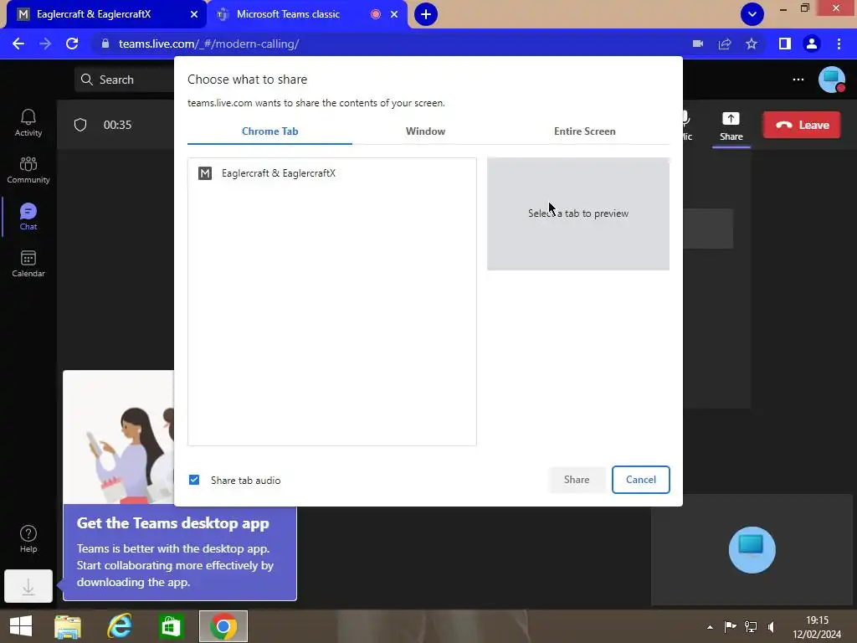Switch to the Window sharing tab
The width and height of the screenshot is (857, 643).
(425, 131)
